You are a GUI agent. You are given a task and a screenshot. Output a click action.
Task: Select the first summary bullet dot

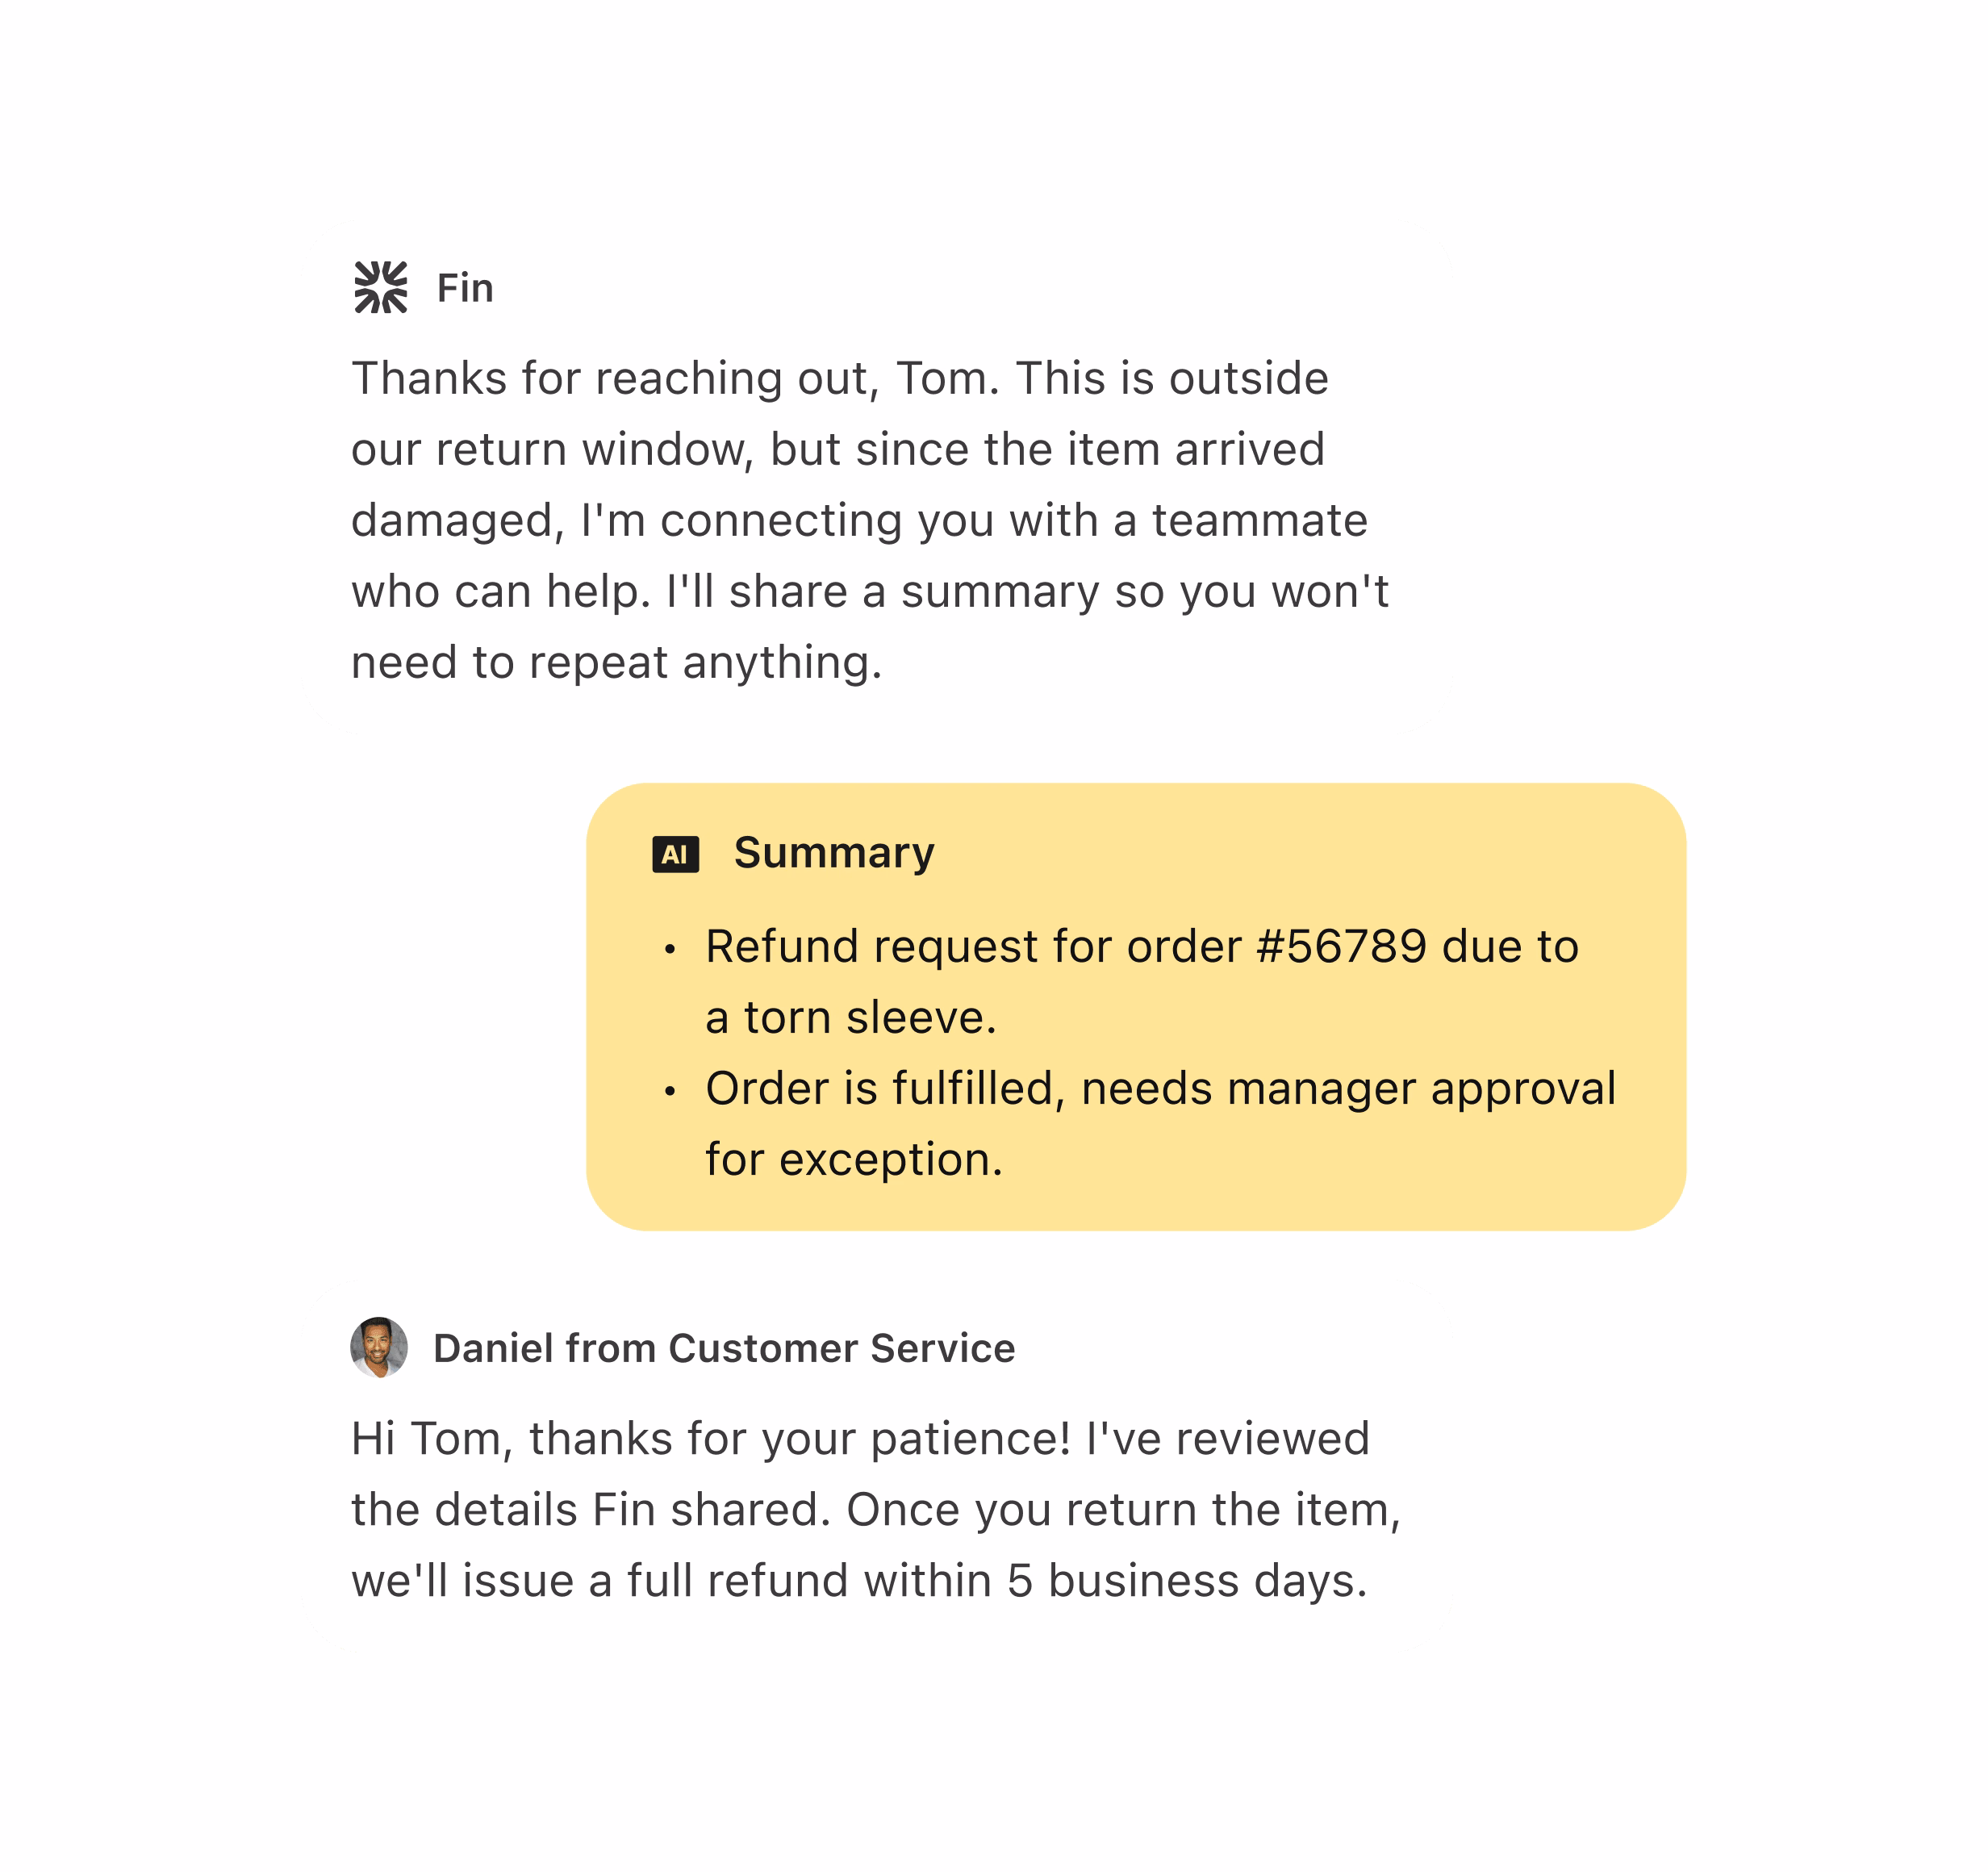point(670,948)
